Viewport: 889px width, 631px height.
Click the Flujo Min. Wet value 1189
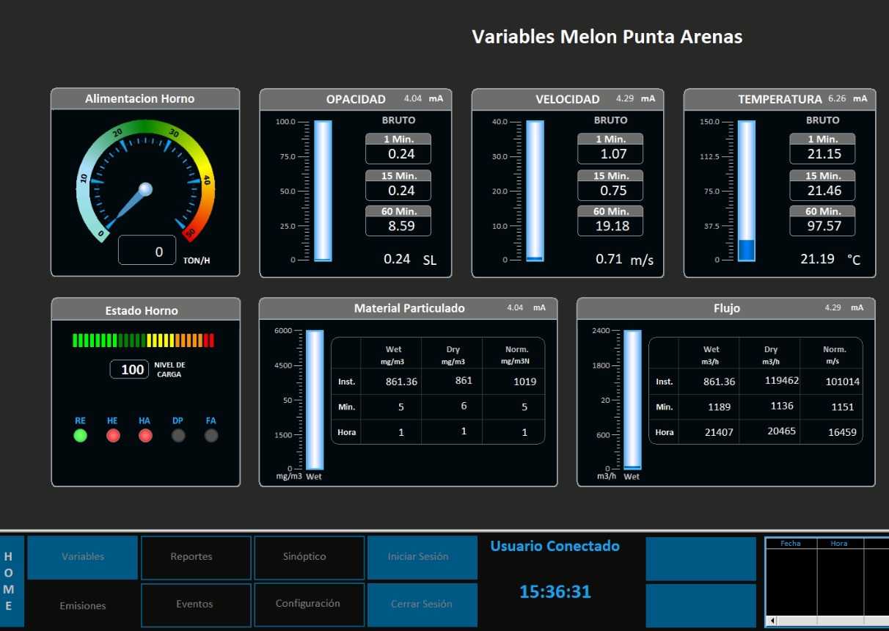click(x=720, y=407)
